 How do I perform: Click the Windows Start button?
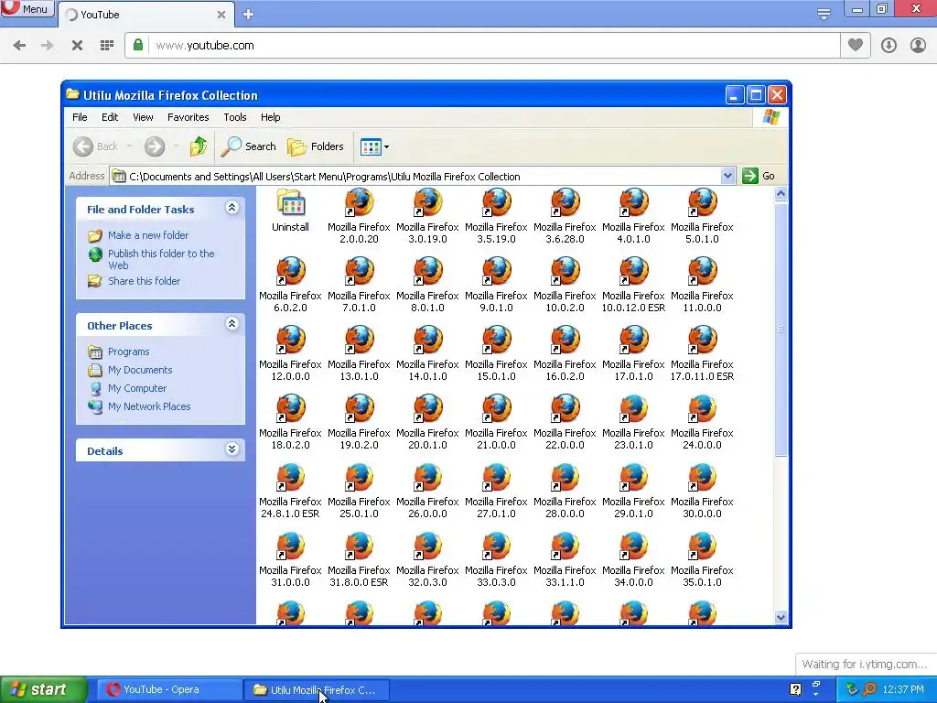pyautogui.click(x=43, y=690)
